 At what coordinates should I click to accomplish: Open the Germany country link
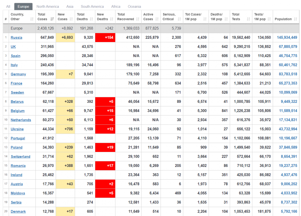pyautogui.click(x=18, y=74)
